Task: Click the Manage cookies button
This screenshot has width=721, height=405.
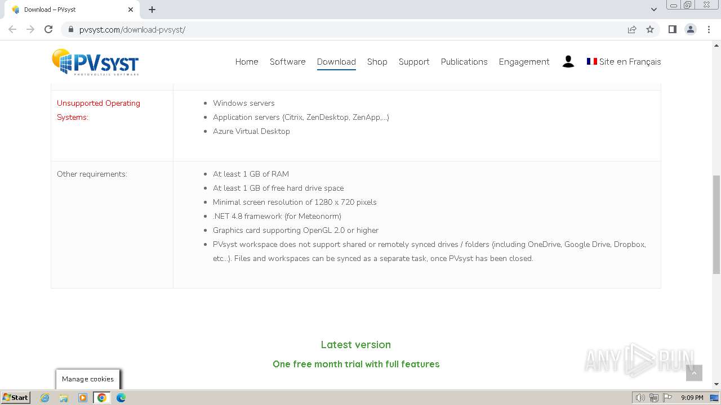Action: point(88,379)
